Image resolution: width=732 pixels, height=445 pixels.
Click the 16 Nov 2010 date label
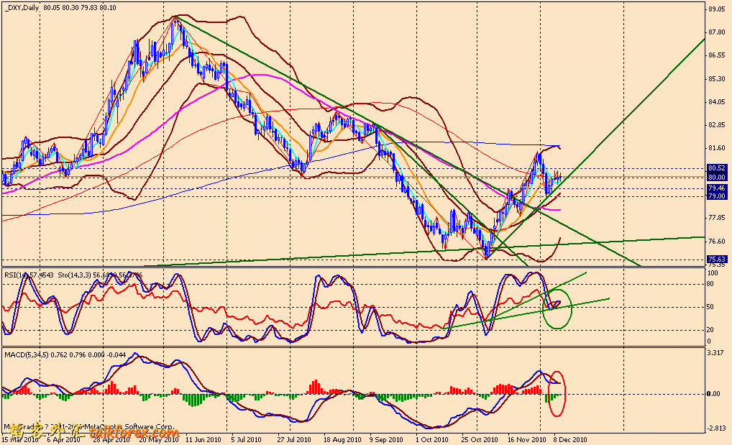click(526, 439)
